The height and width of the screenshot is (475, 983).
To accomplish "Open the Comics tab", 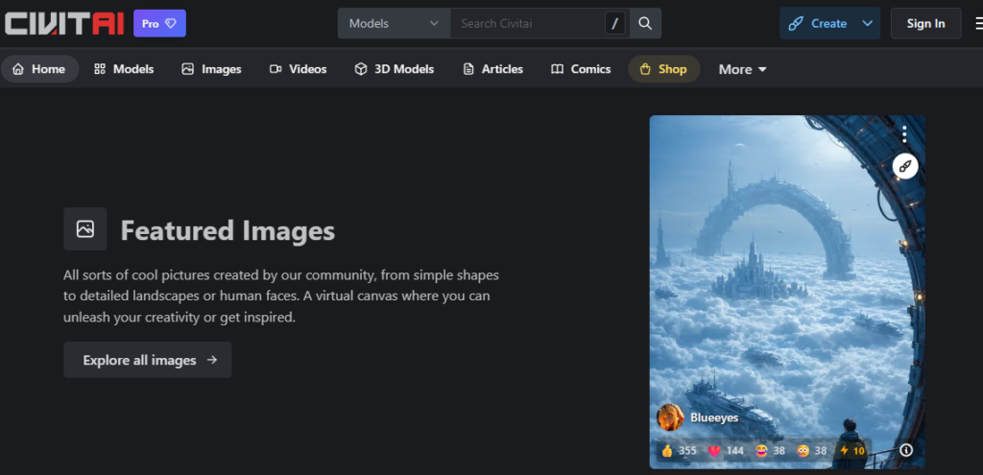I will click(581, 69).
